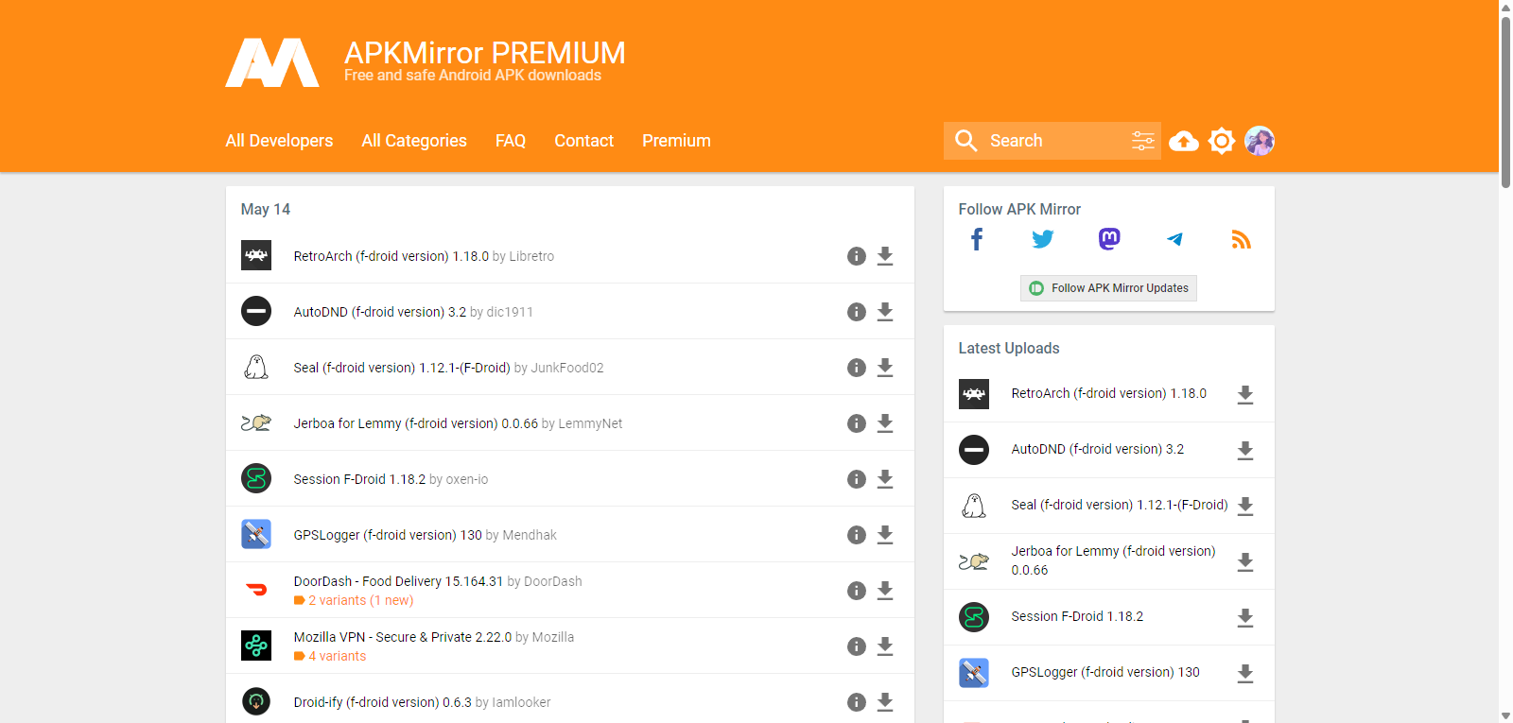Open the RSS feed icon
Image resolution: width=1513 pixels, height=723 pixels.
(x=1241, y=240)
